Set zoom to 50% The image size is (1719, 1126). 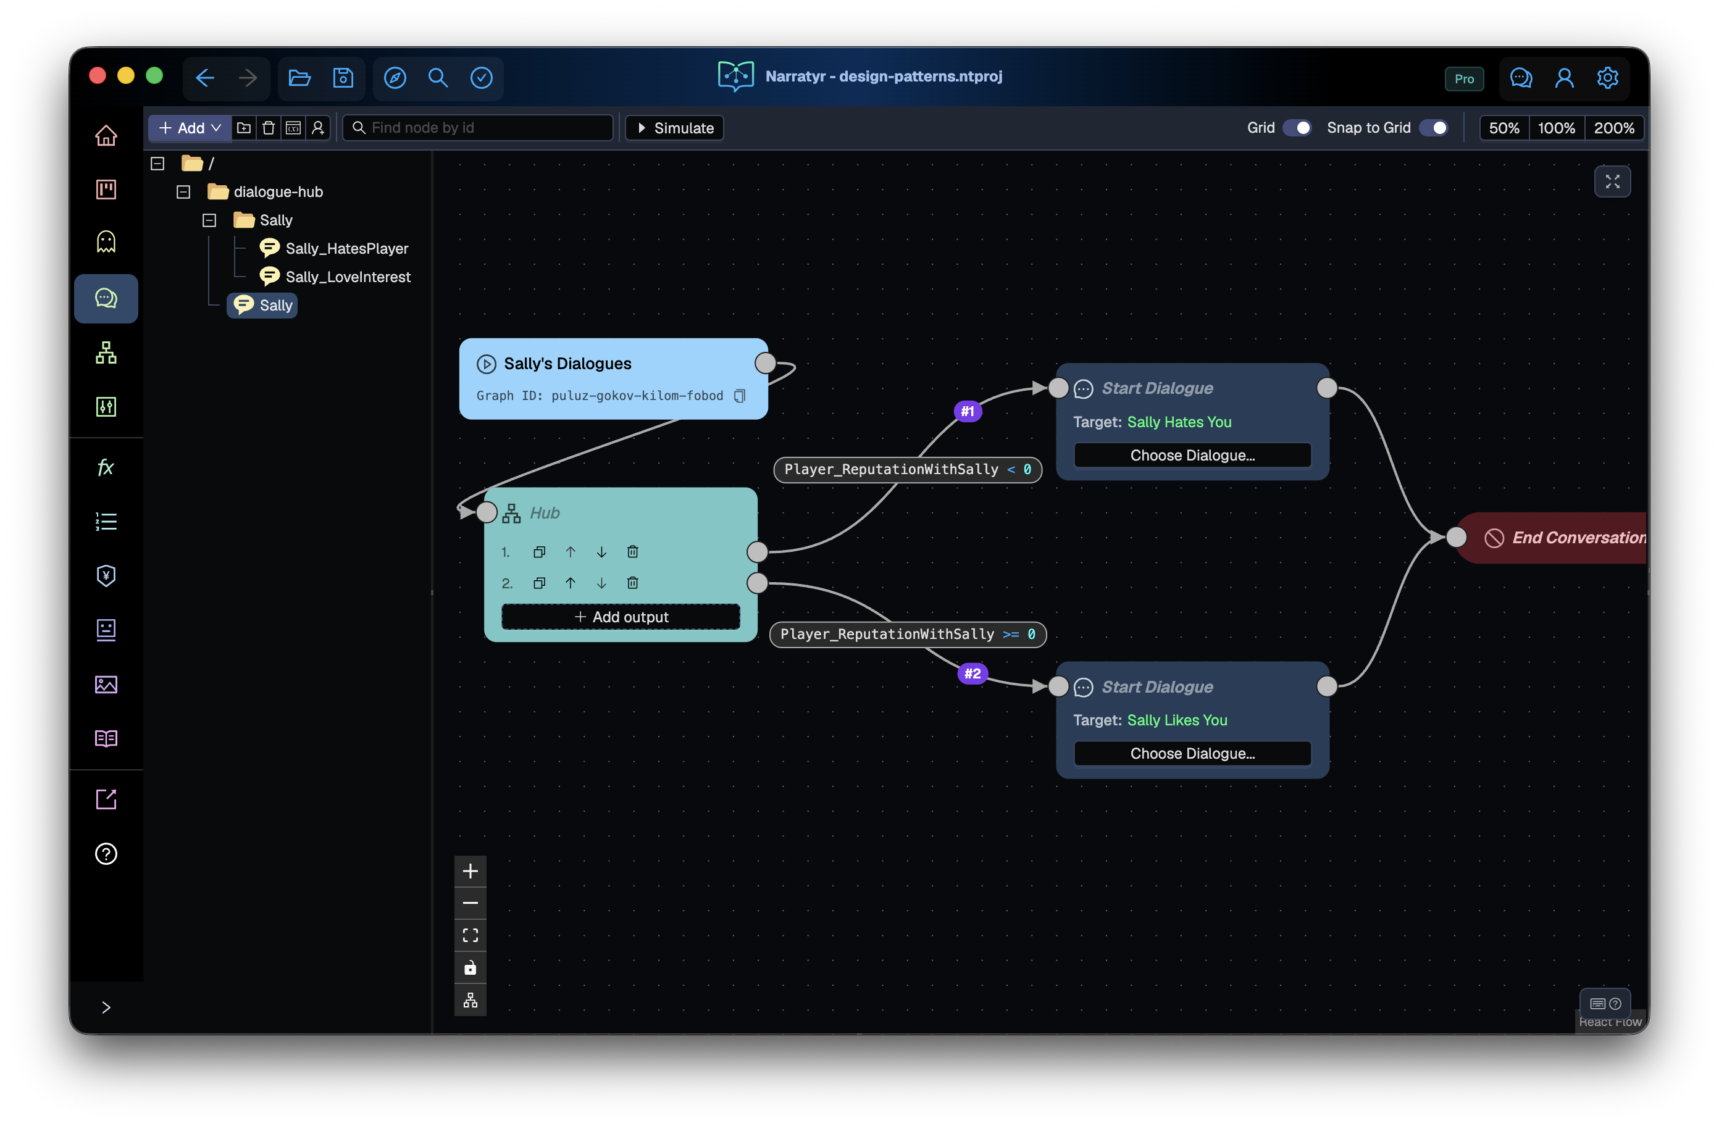click(x=1505, y=128)
